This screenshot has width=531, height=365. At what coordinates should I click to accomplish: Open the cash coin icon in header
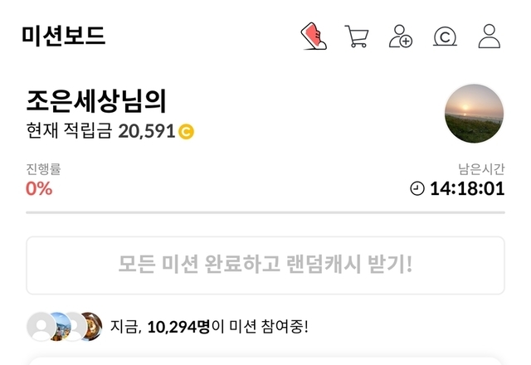(x=445, y=36)
